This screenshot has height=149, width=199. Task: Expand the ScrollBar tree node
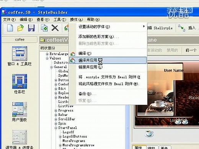pyautogui.click(x=56, y=119)
